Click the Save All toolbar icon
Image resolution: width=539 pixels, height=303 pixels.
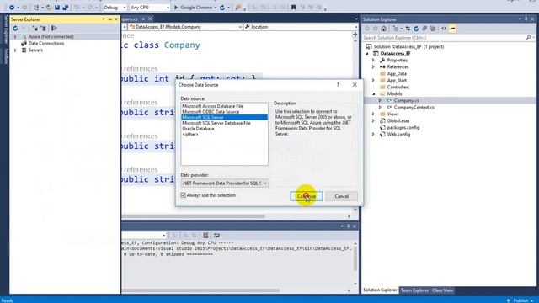[66, 8]
